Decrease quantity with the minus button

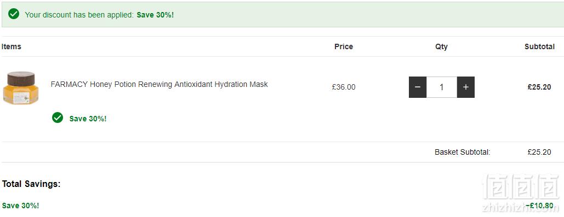coord(418,87)
